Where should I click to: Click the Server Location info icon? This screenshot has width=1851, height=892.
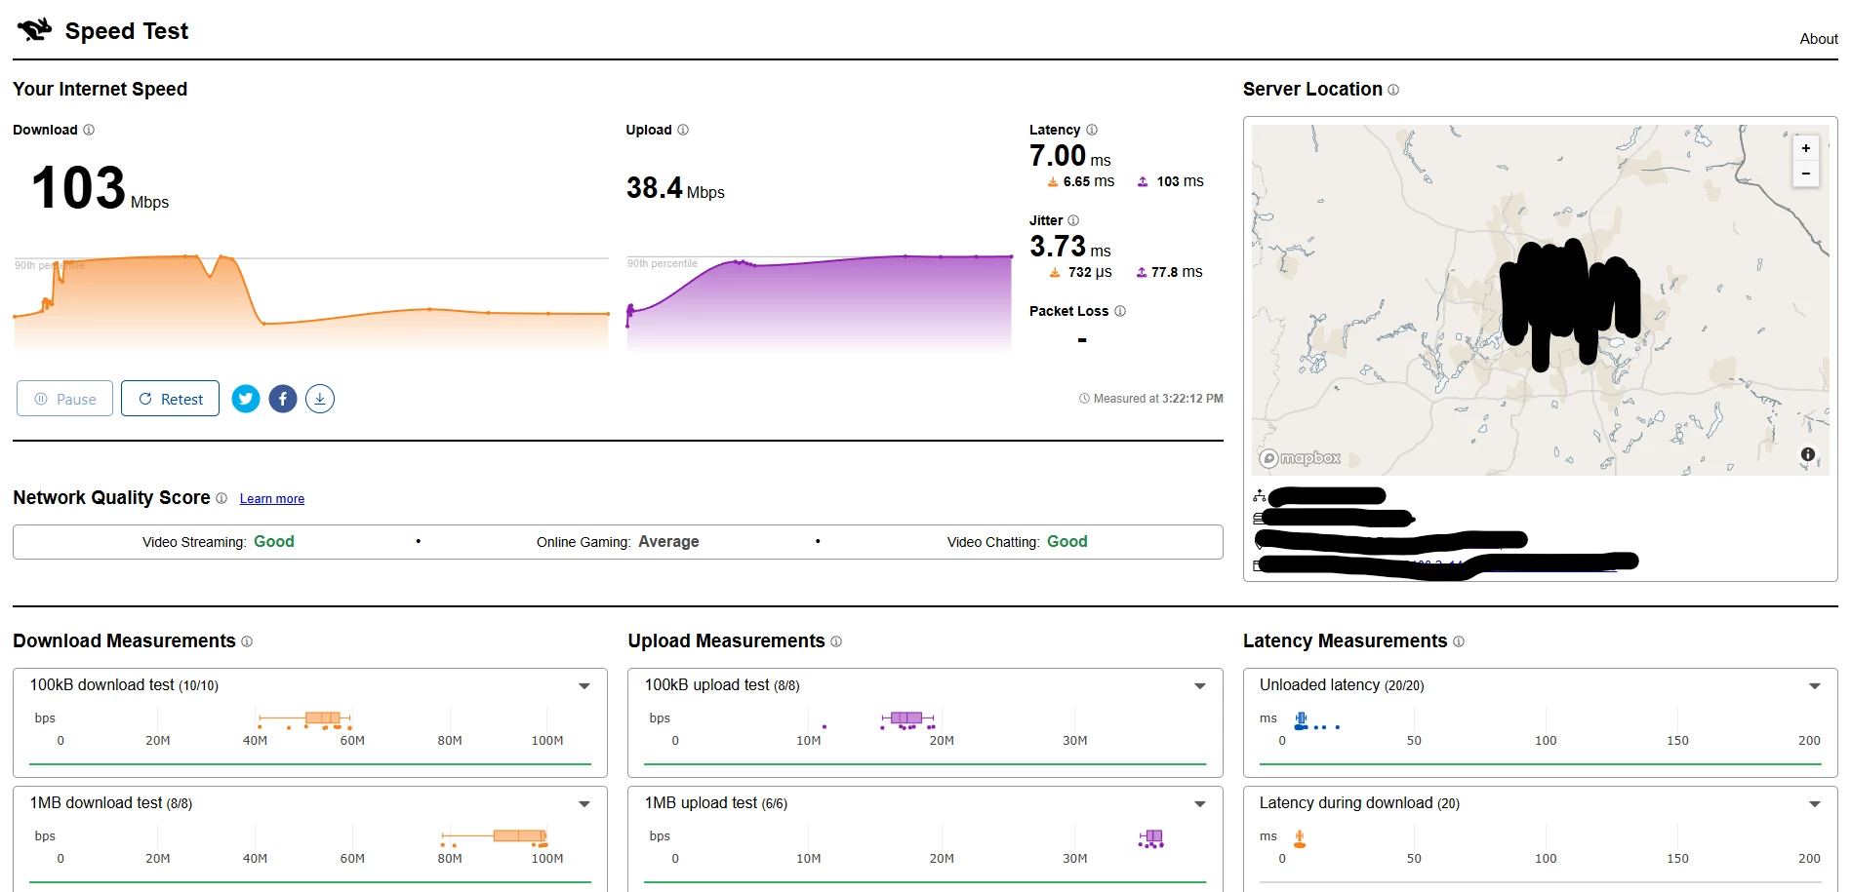click(x=1393, y=90)
